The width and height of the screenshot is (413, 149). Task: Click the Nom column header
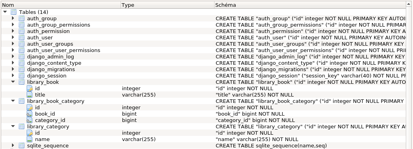point(61,5)
